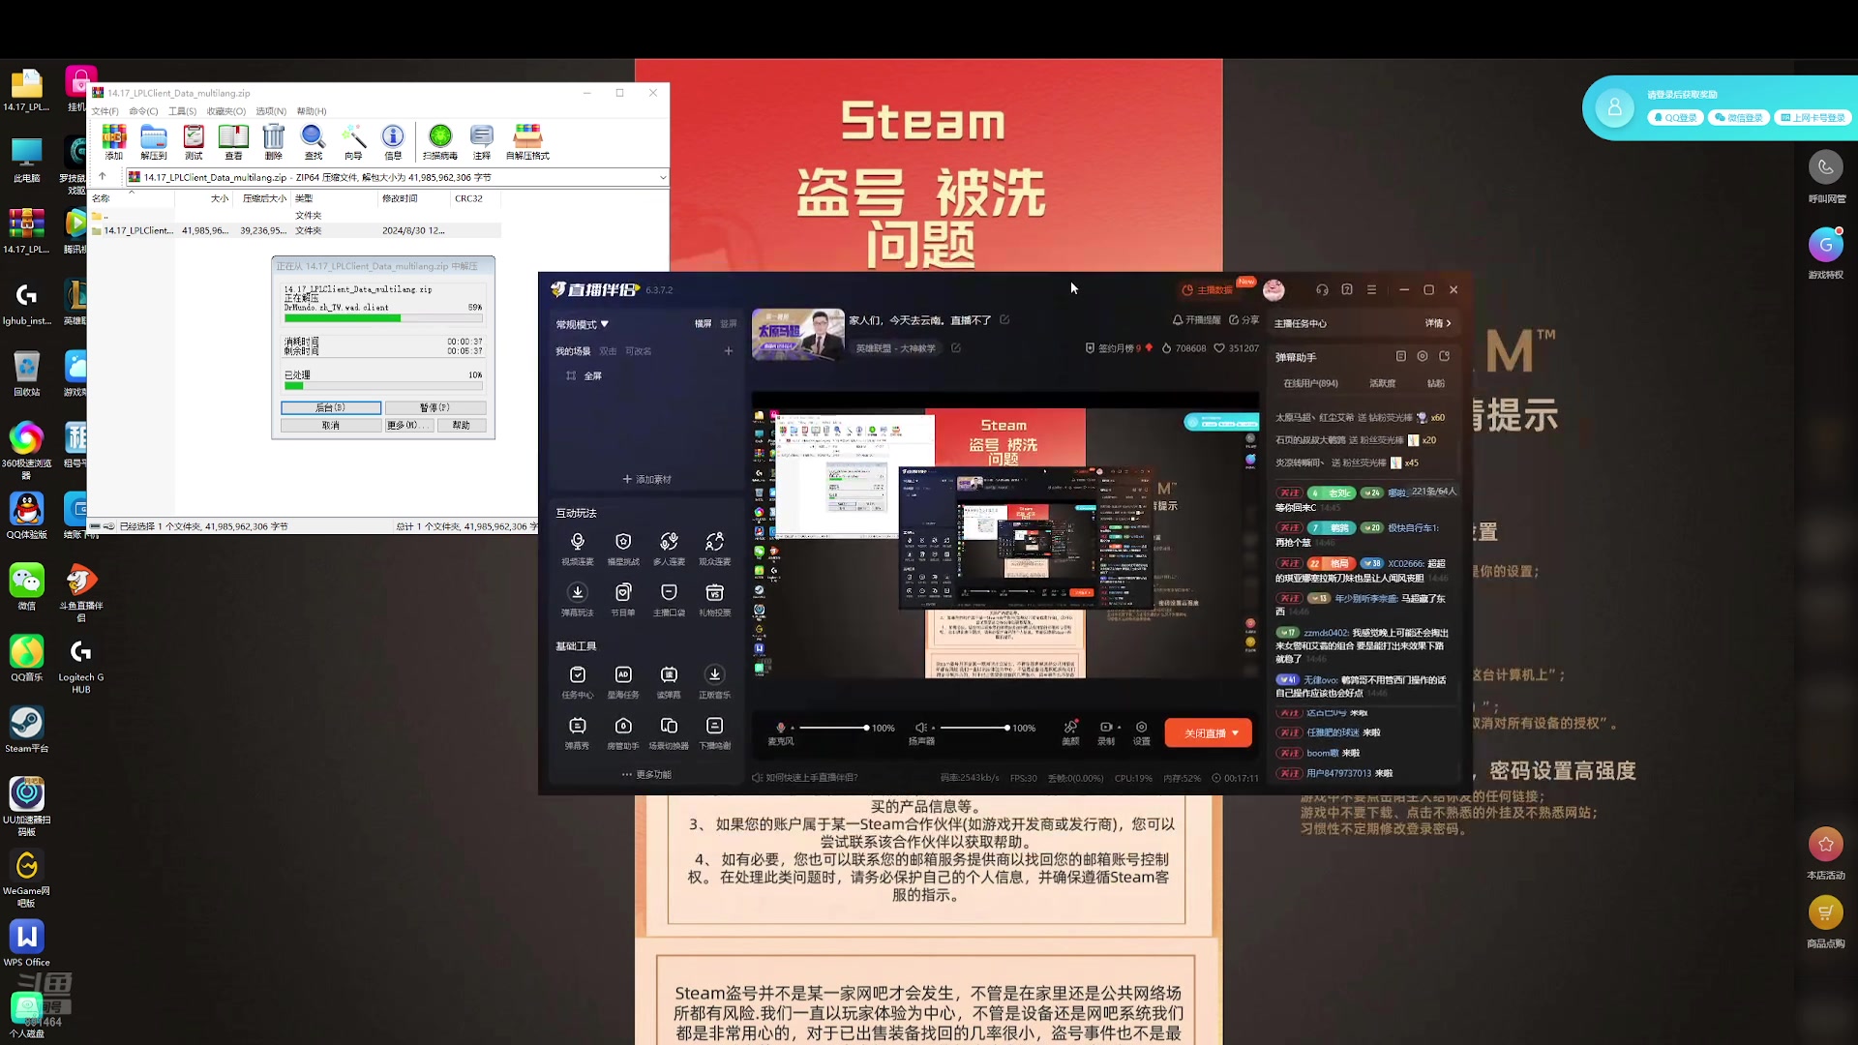This screenshot has height=1045, width=1858.
Task: Click the streamer cover thumbnail image
Action: point(798,334)
